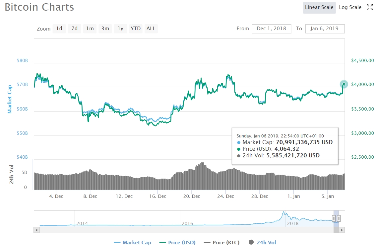Zoom chart to 1m range
The width and height of the screenshot is (376, 246).
(90, 29)
